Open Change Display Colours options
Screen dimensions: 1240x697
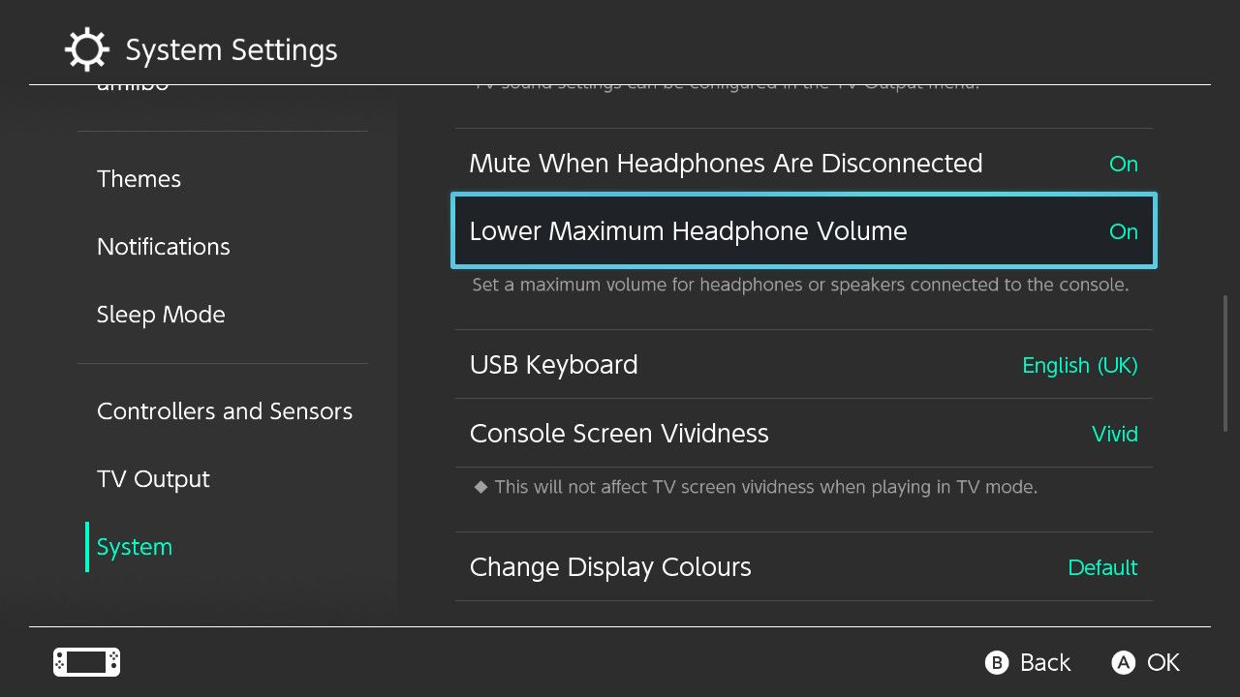(803, 567)
